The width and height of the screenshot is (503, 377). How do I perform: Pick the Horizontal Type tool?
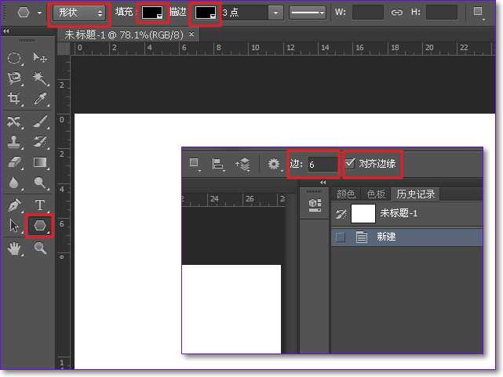click(40, 205)
